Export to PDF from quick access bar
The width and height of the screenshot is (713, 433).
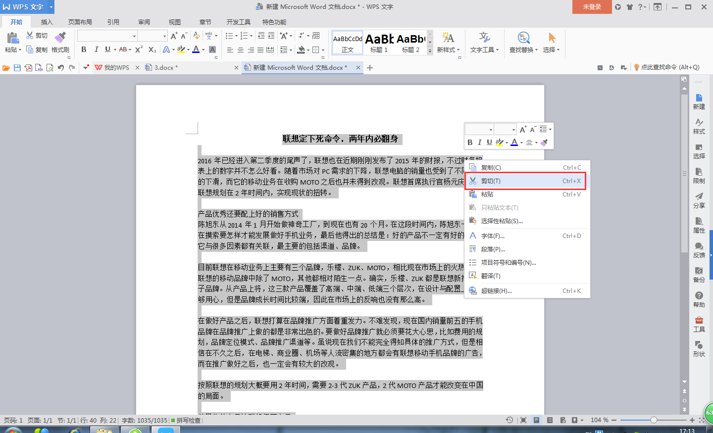tap(28, 68)
